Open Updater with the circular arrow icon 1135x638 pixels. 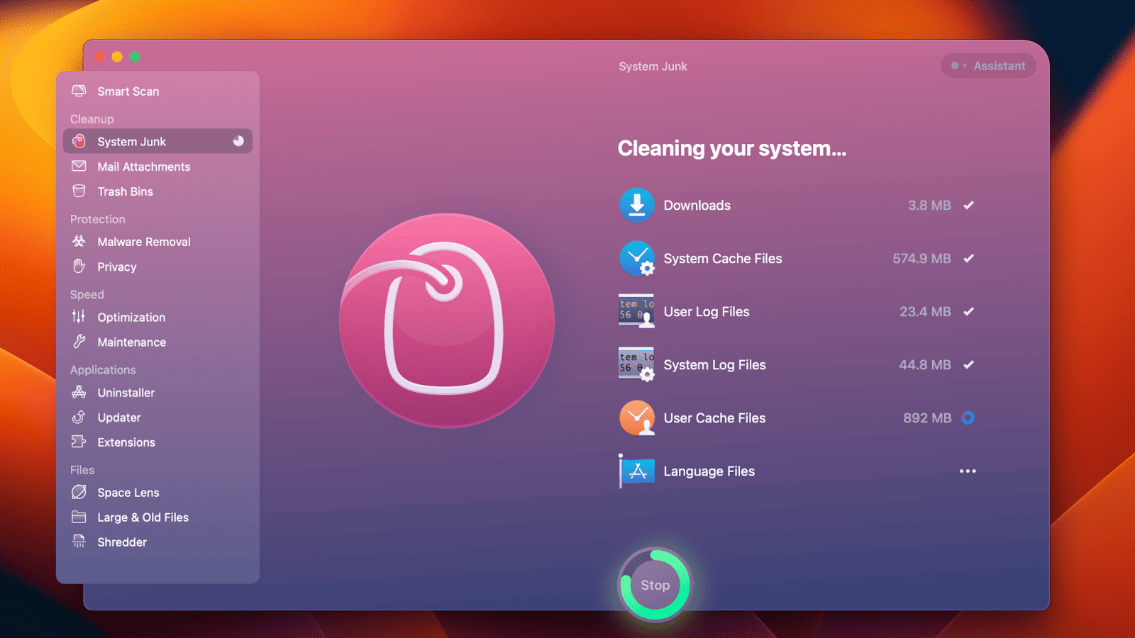[x=79, y=417]
